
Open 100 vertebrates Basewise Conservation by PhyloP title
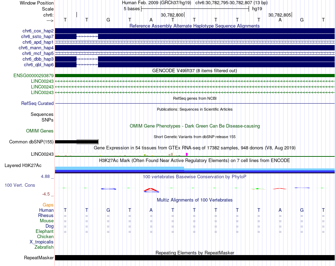pyautogui.click(x=195, y=177)
